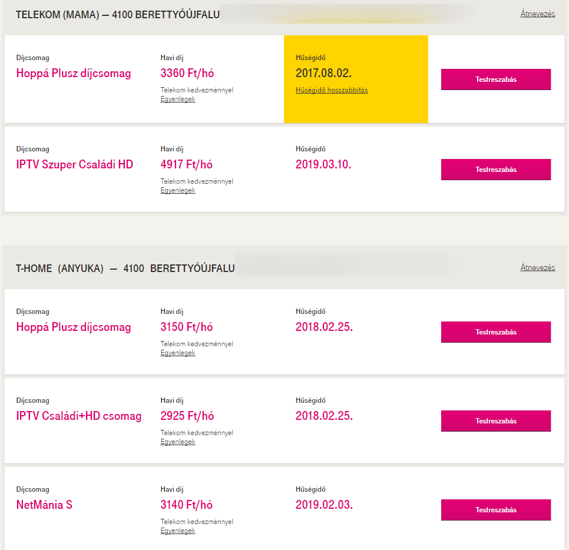Select the IPTV Családi+HD csomag package name

pos(79,416)
